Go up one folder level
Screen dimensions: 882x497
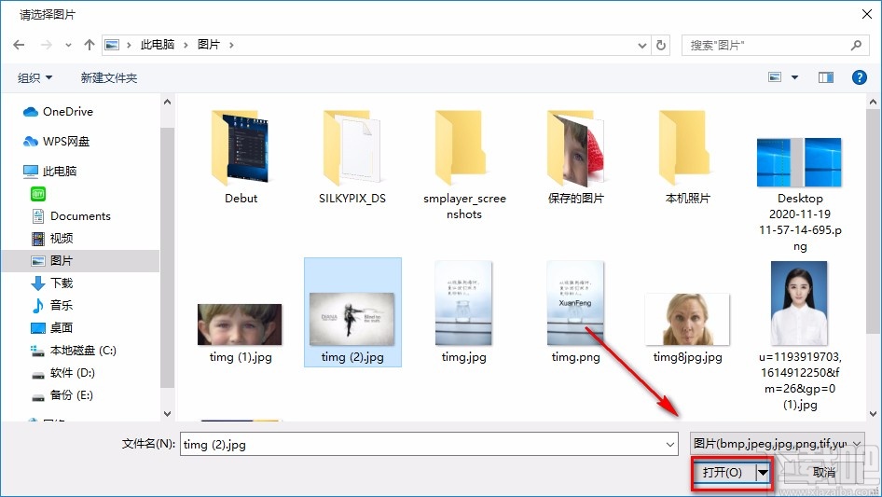pos(89,45)
